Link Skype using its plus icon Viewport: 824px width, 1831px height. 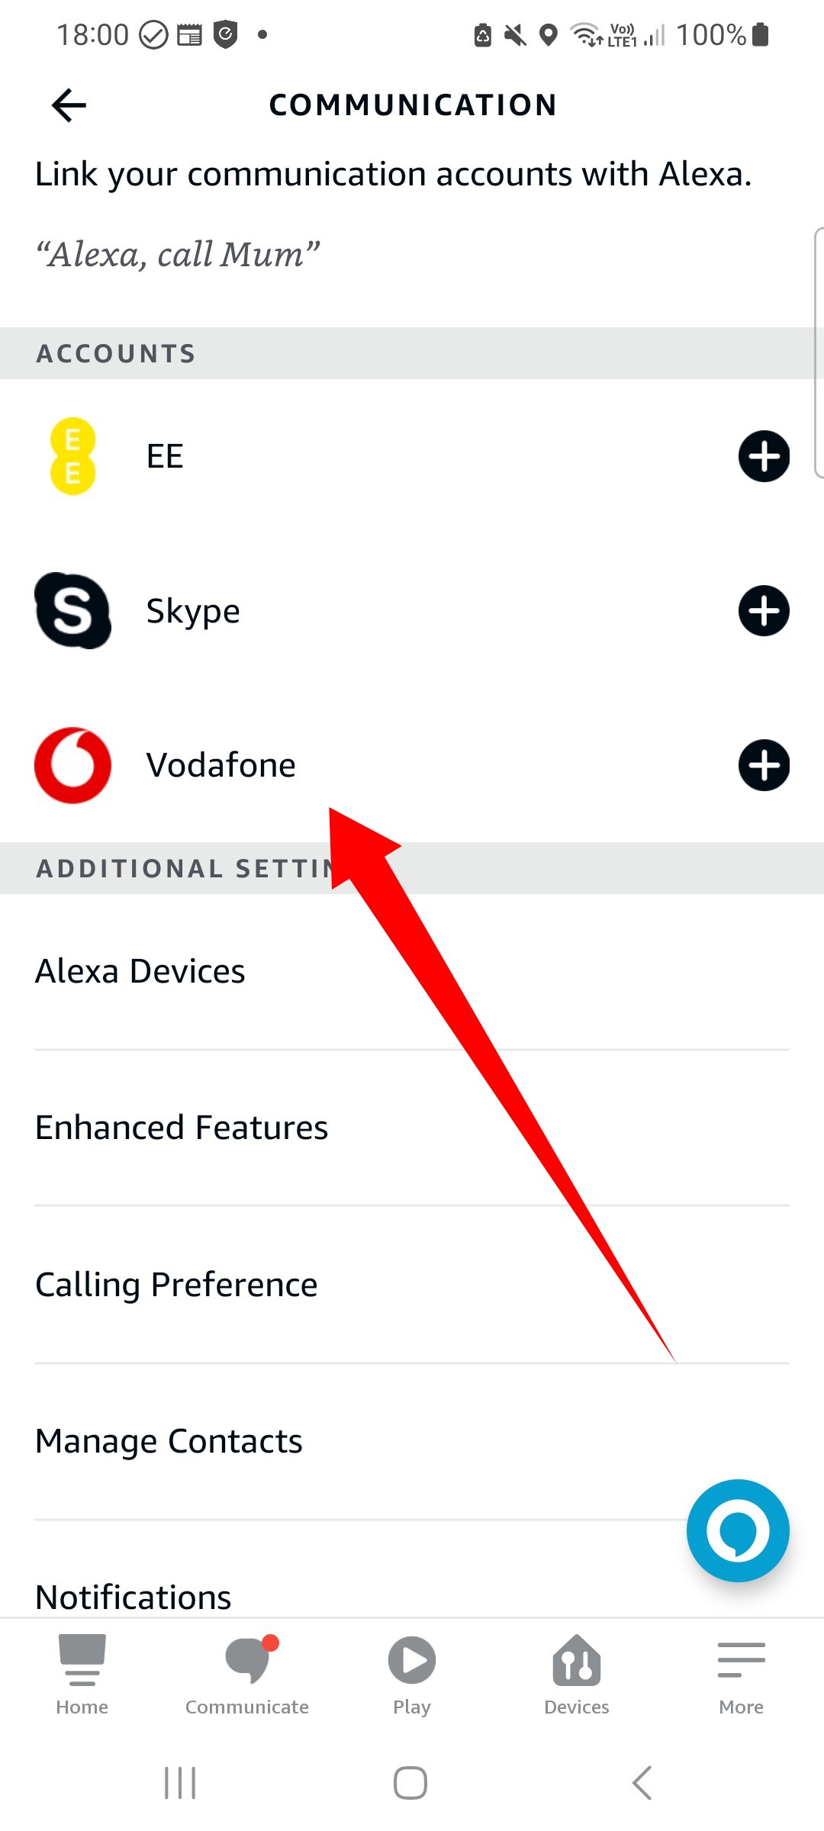click(764, 611)
